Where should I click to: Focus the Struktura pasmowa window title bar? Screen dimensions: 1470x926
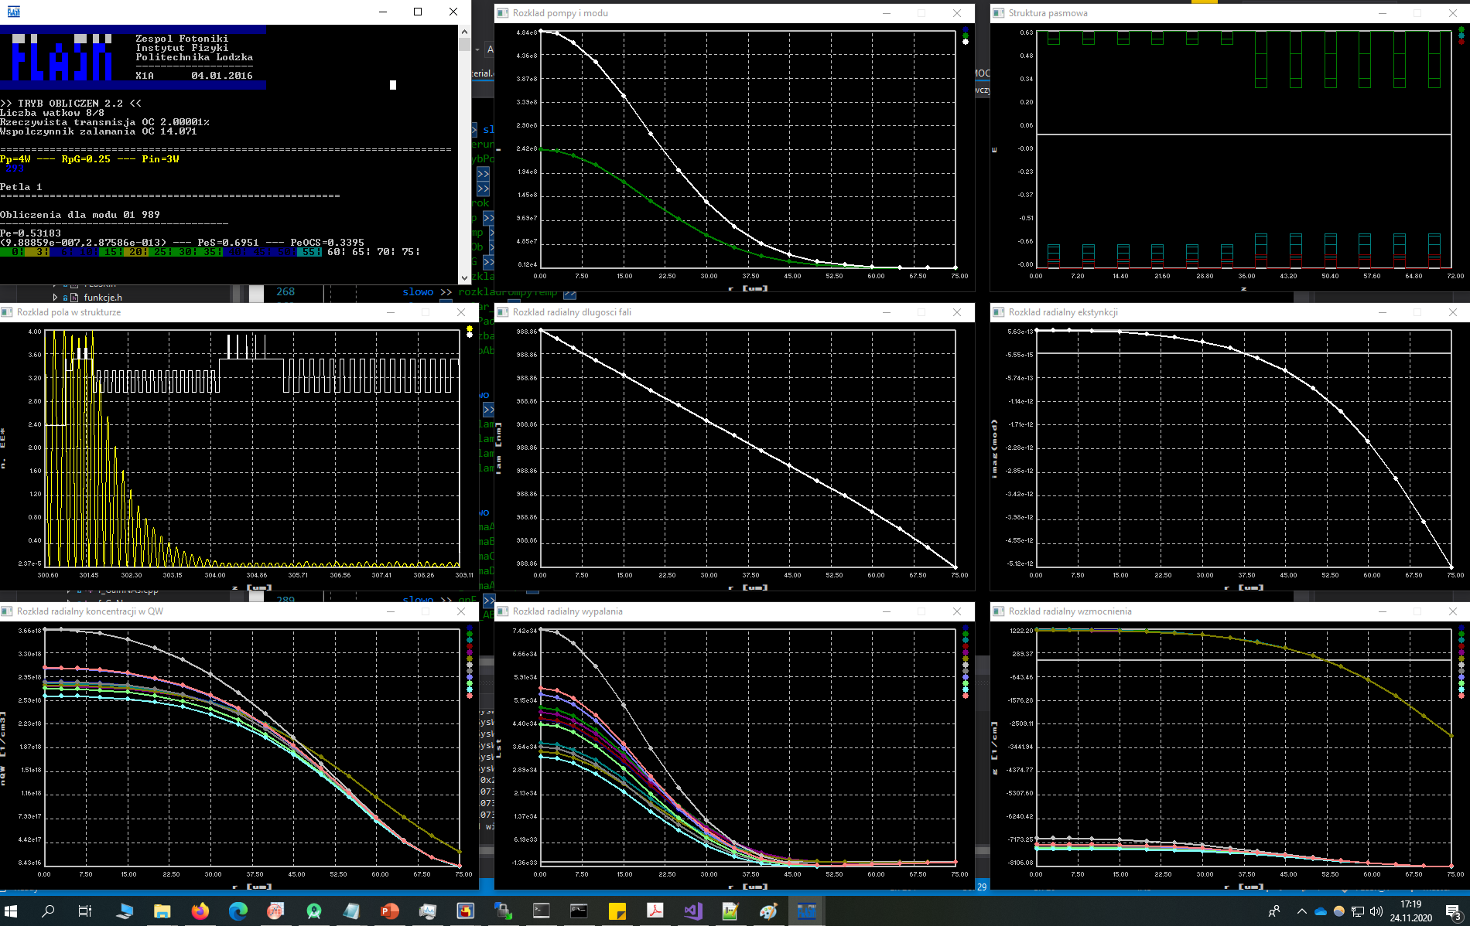[x=1161, y=13]
